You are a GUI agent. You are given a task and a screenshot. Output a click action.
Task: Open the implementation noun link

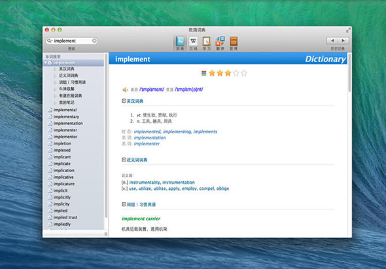pyautogui.click(x=150, y=137)
